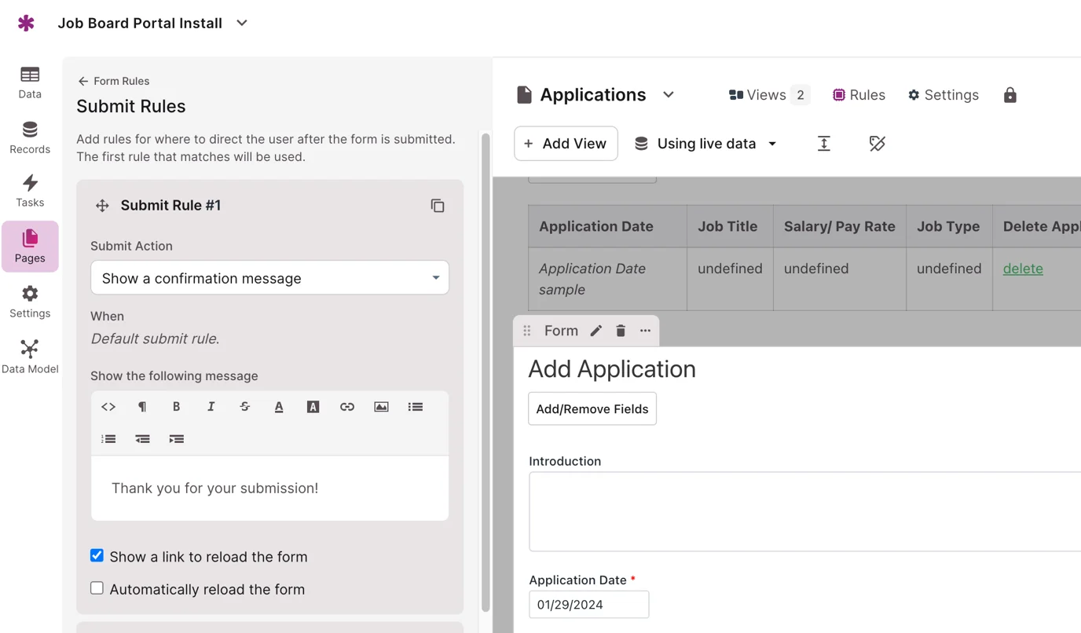
Task: Insert a link using the link icon
Action: [347, 407]
